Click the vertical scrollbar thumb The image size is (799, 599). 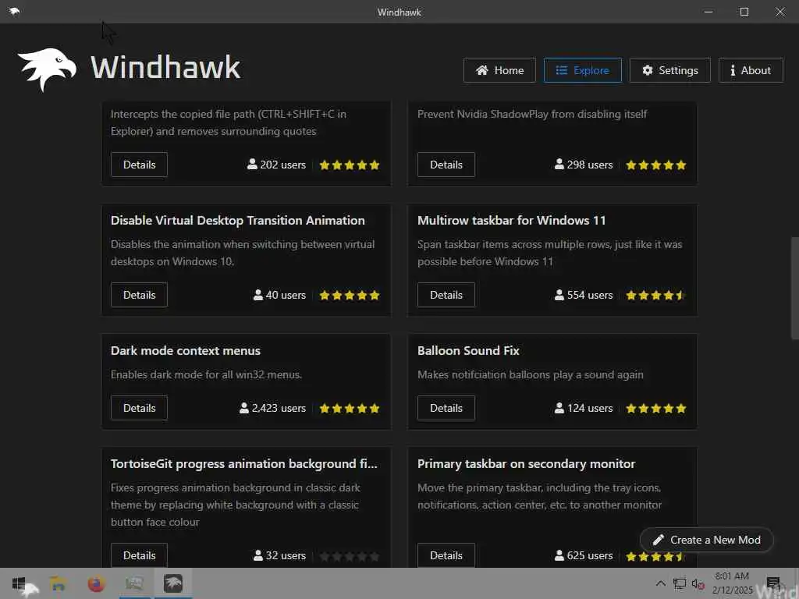[794, 288]
